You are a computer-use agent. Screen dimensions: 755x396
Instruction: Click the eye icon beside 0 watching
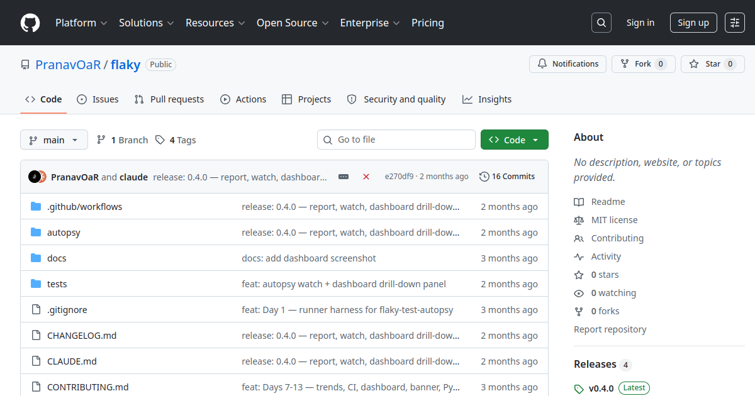coord(579,293)
